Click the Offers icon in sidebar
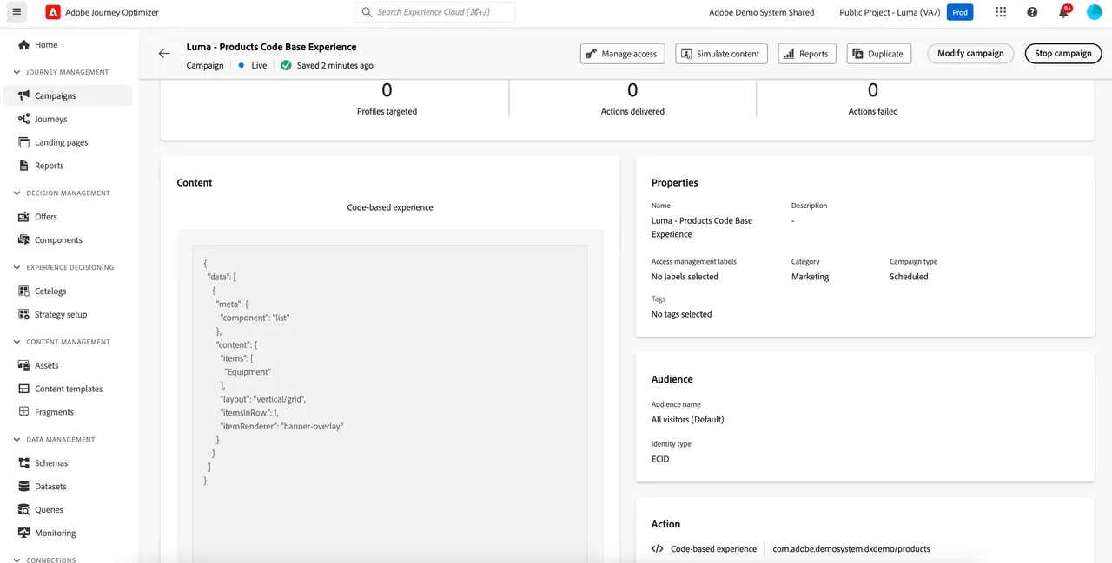The image size is (1112, 563). [24, 217]
